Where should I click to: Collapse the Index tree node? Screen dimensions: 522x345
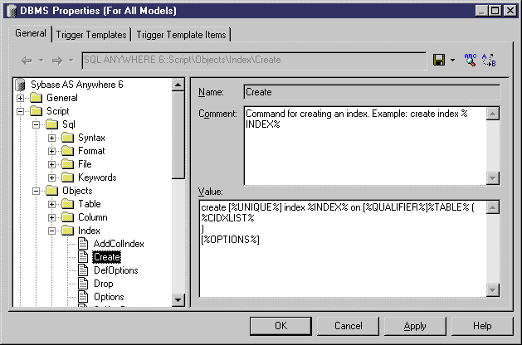pos(51,231)
